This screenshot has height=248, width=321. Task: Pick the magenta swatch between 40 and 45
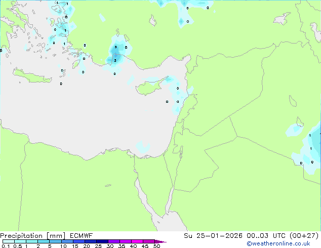(x=137, y=241)
